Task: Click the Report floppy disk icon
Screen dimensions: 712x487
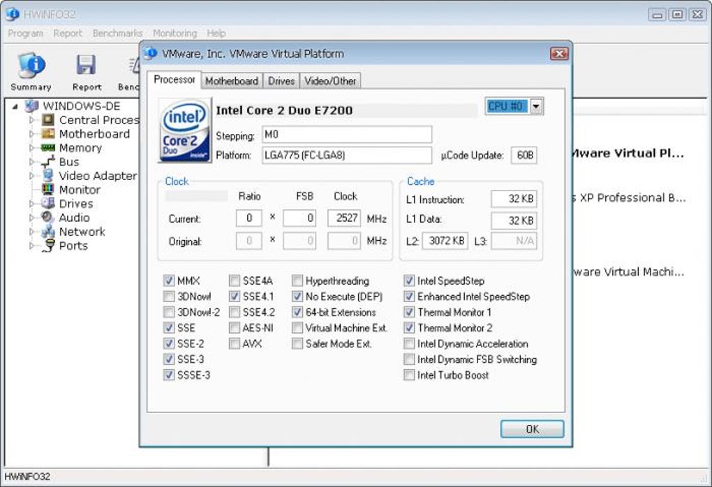Action: click(x=86, y=66)
